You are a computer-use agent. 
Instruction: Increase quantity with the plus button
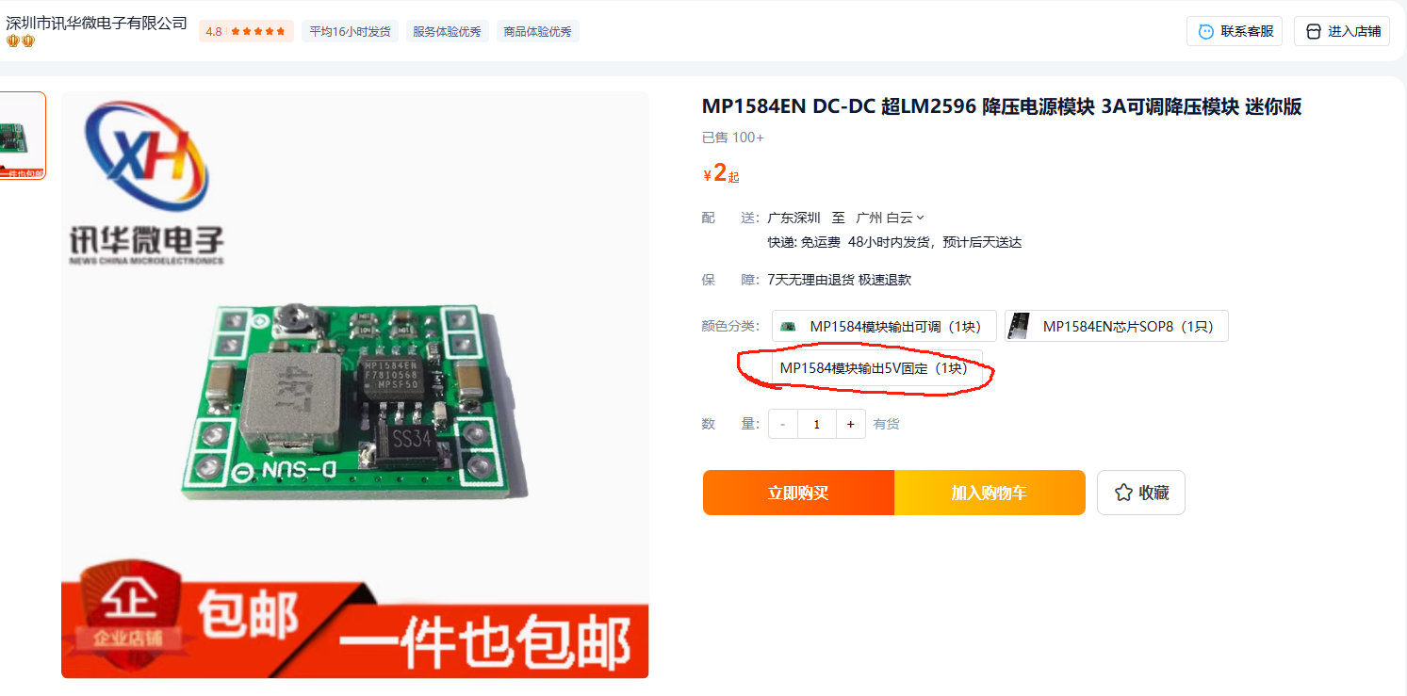[850, 424]
